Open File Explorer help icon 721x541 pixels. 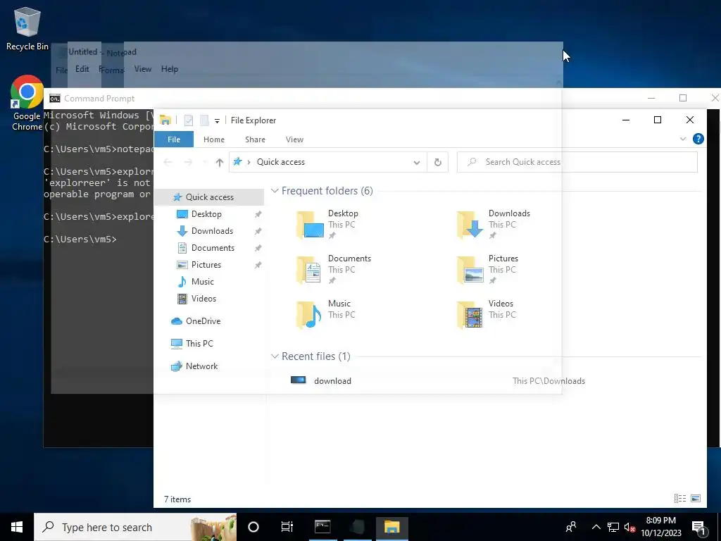click(698, 139)
